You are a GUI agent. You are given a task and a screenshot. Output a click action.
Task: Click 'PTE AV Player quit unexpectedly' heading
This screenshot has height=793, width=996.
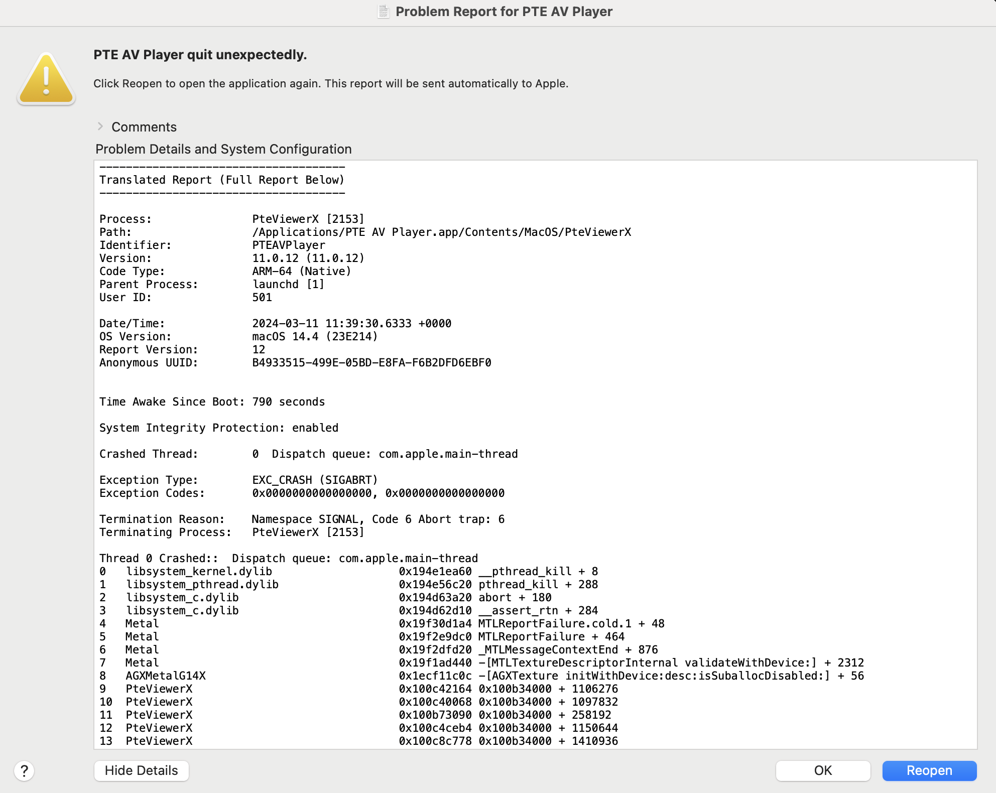pyautogui.click(x=200, y=55)
